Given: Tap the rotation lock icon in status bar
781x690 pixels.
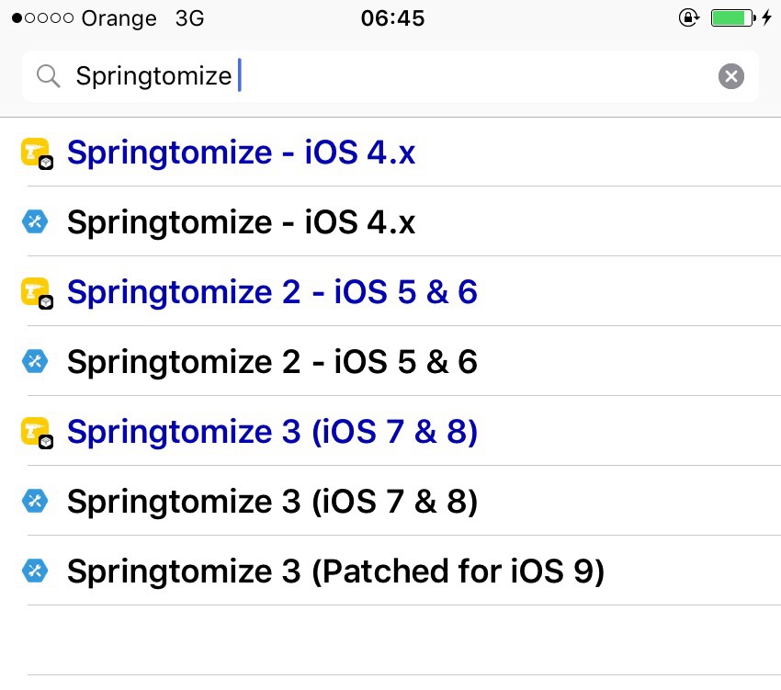Looking at the screenshot, I should (x=688, y=18).
